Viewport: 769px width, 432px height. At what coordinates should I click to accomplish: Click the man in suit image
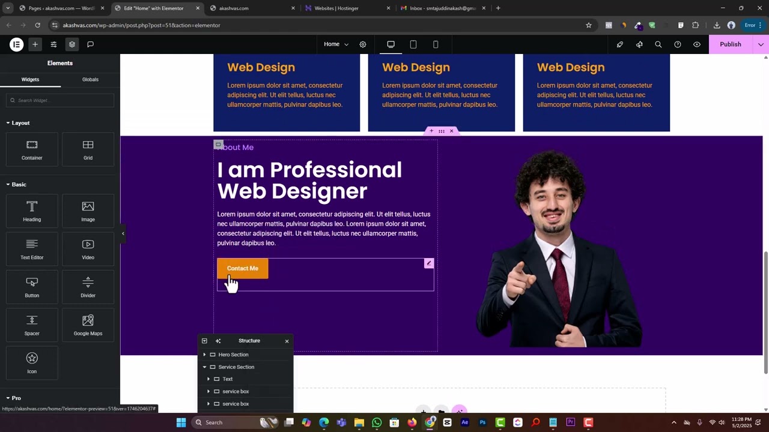point(558,247)
